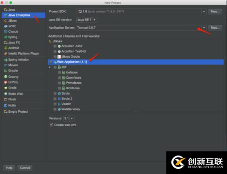Choose the Kotlin project type icon

pyautogui.click(x=6, y=105)
